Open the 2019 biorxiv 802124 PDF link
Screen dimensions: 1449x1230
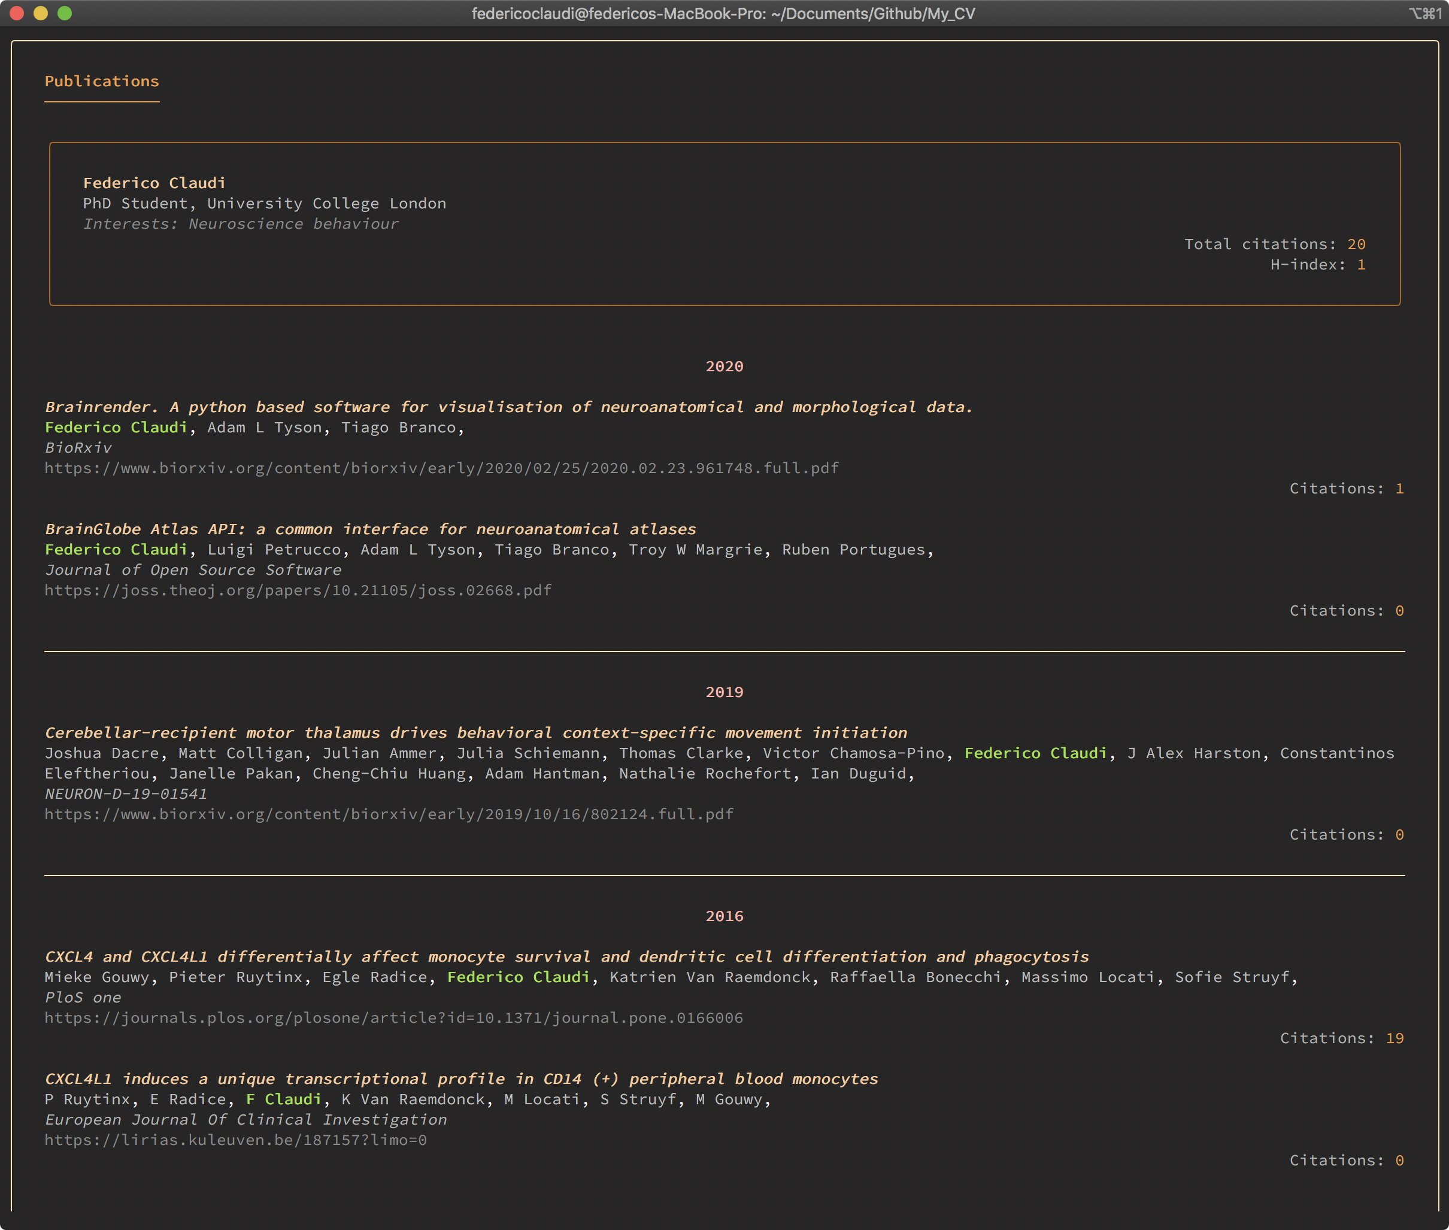(x=389, y=814)
